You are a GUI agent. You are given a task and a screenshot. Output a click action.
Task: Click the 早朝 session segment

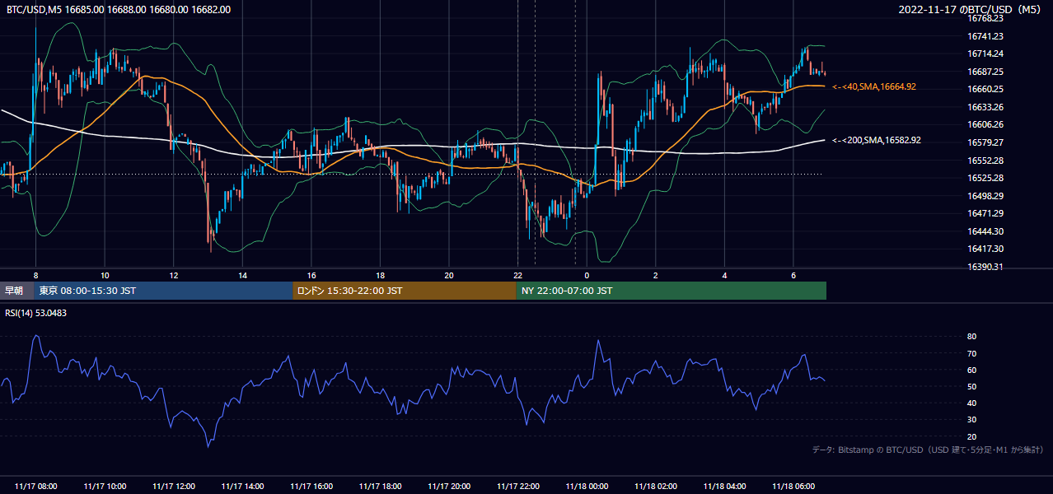tap(16, 291)
